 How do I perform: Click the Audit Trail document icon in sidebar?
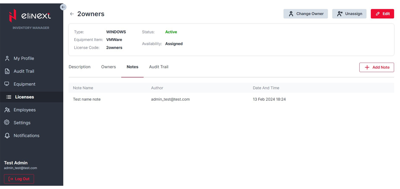click(7, 71)
